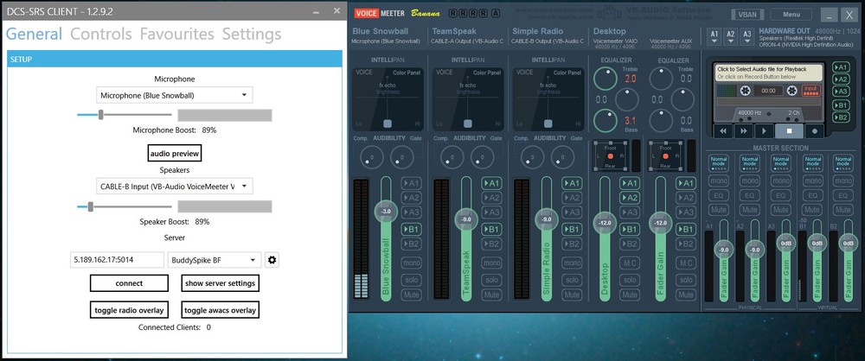865x361 pixels.
Task: Click EQ on the A1 master bus
Action: (x=718, y=195)
